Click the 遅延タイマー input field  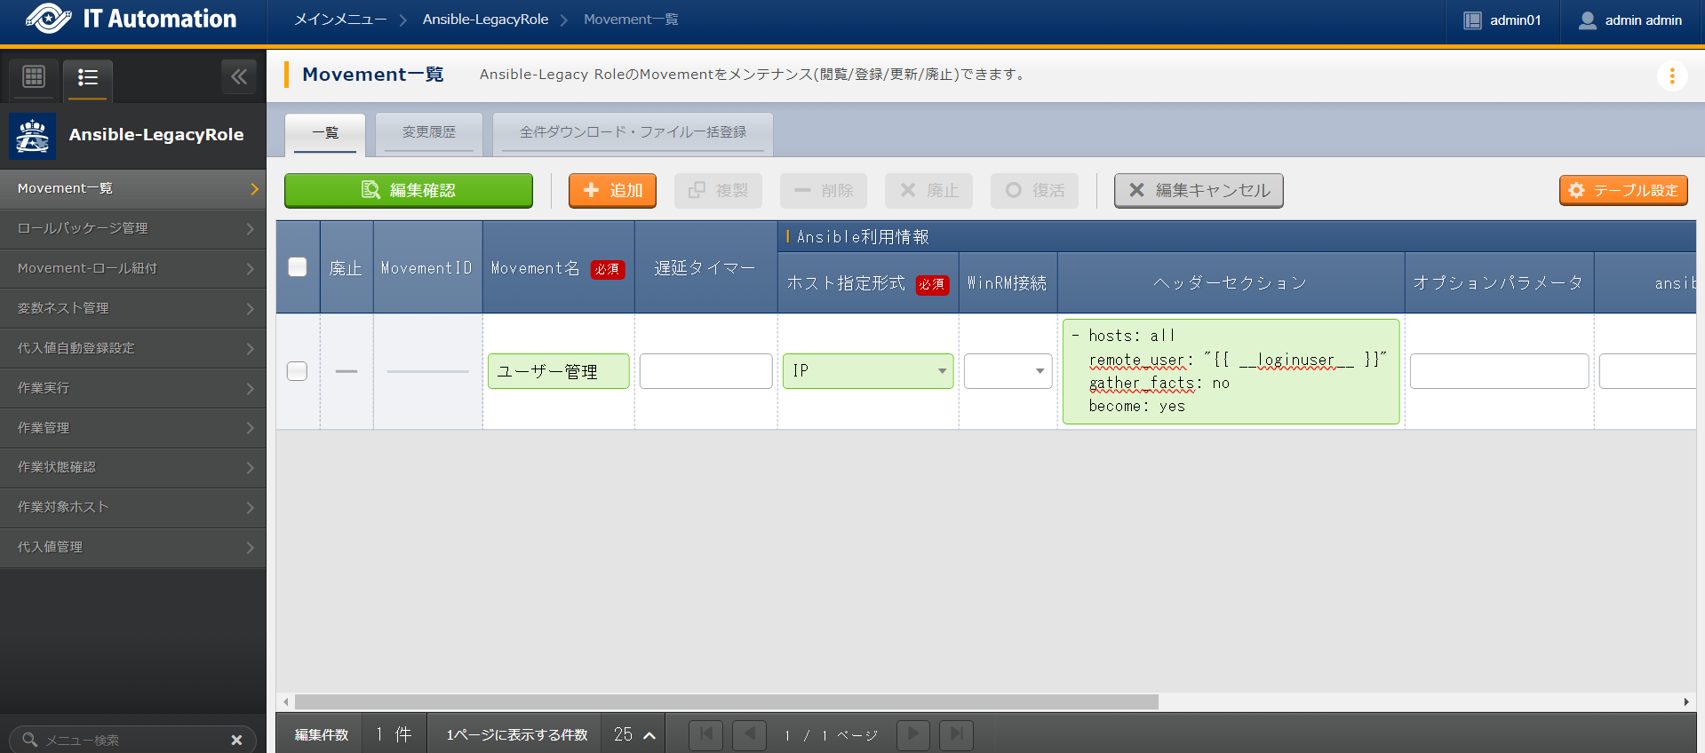[x=705, y=371]
